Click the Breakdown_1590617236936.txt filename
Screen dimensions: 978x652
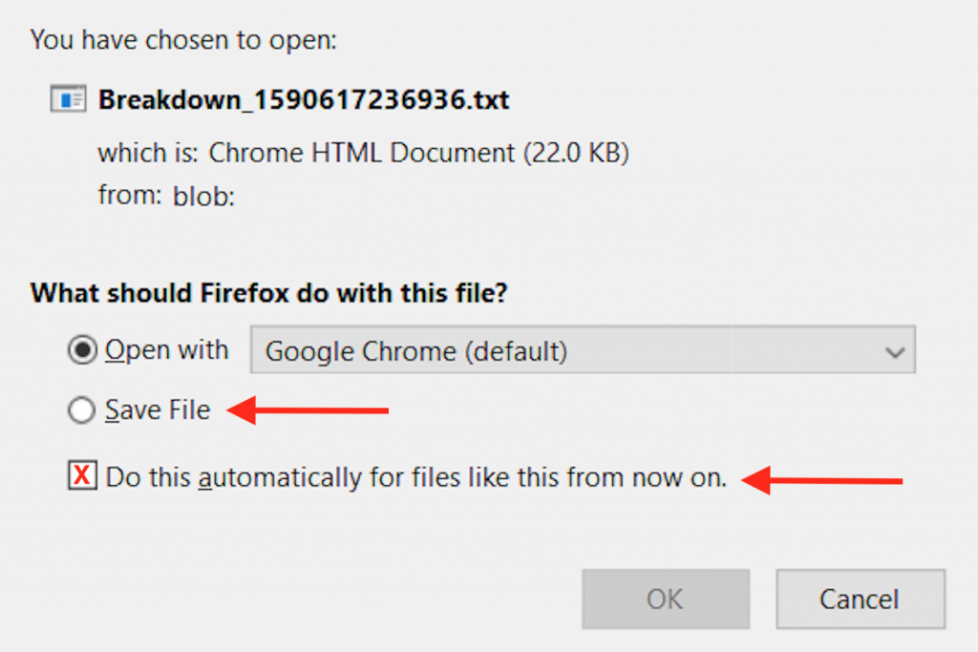click(x=304, y=99)
